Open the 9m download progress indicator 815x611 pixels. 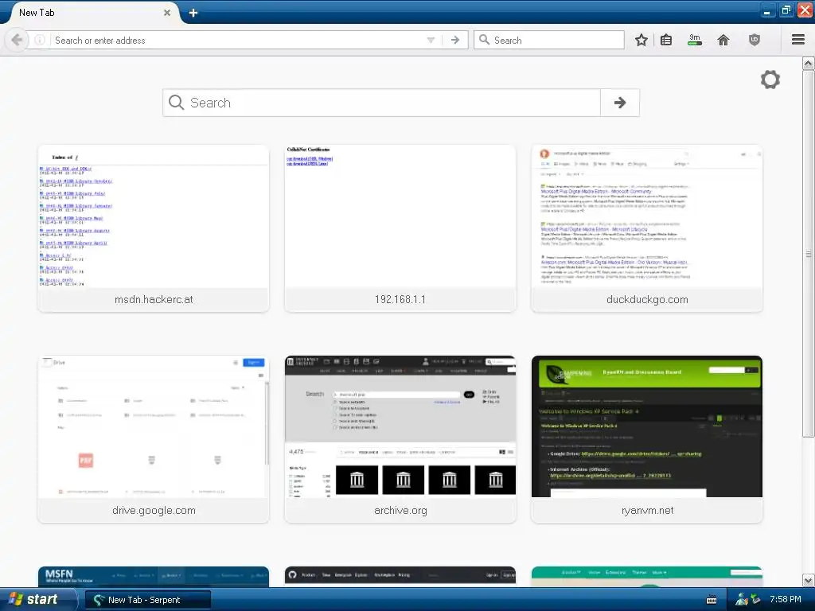coord(695,40)
